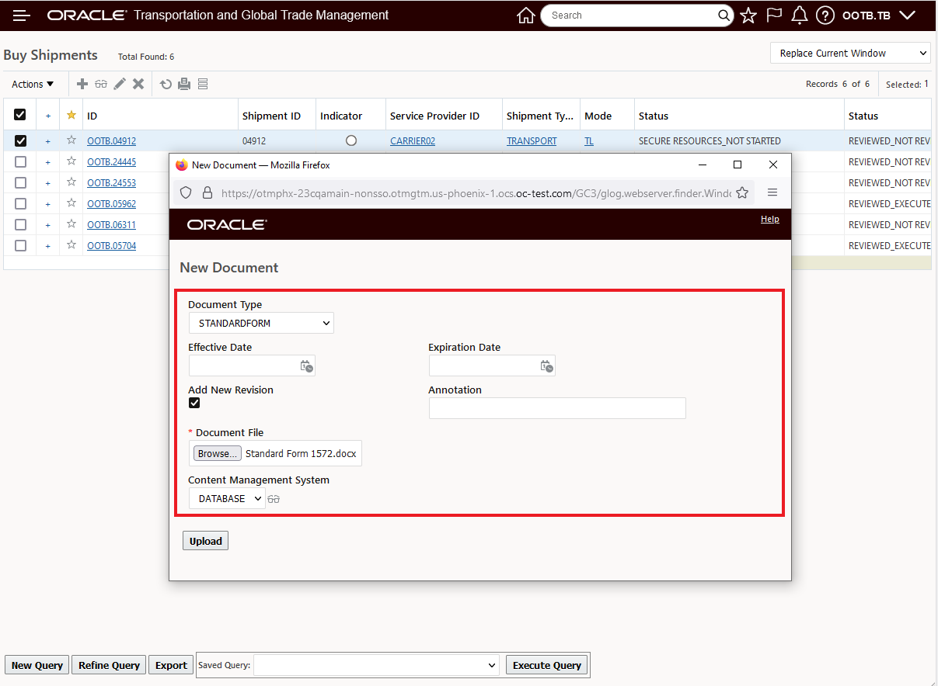This screenshot has width=938, height=686.
Task: Click the Refresh icon in the toolbar
Action: pos(166,84)
